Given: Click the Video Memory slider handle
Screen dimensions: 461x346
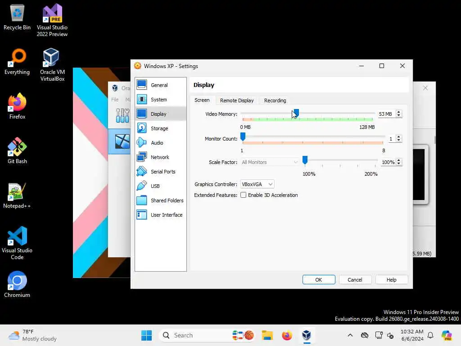Looking at the screenshot, I should tap(296, 113).
